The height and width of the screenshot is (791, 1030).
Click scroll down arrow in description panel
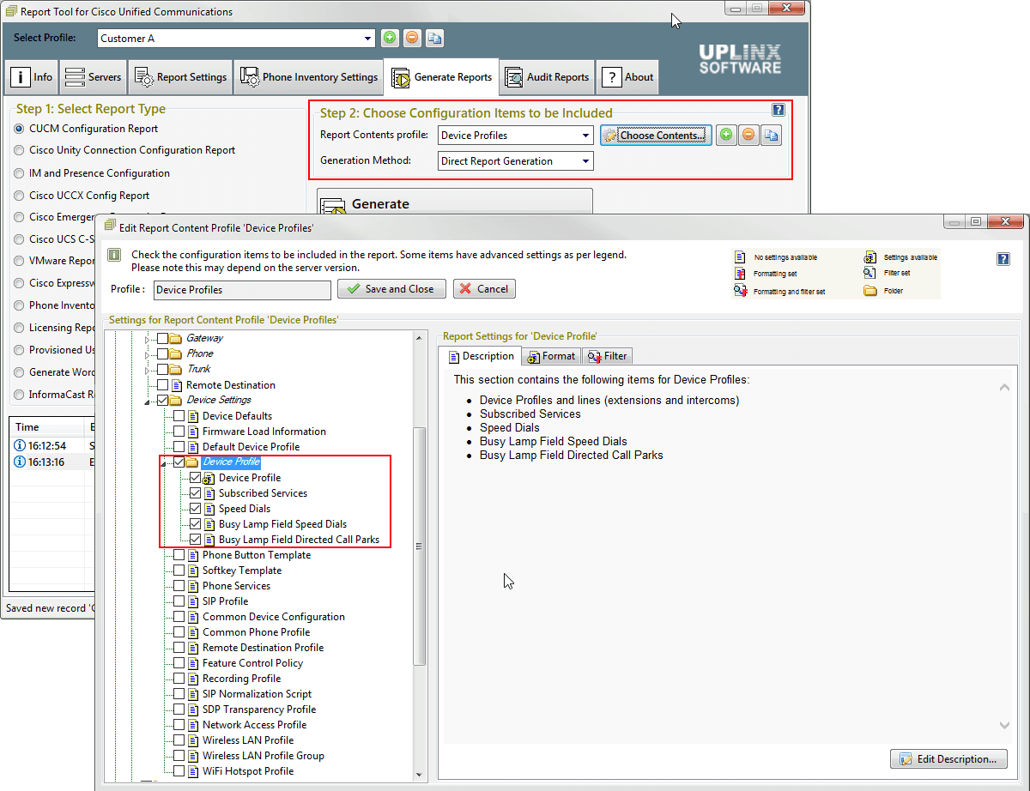[1004, 726]
